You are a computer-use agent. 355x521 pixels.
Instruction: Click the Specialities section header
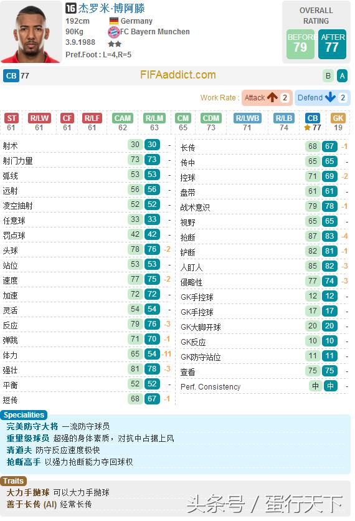tap(24, 415)
